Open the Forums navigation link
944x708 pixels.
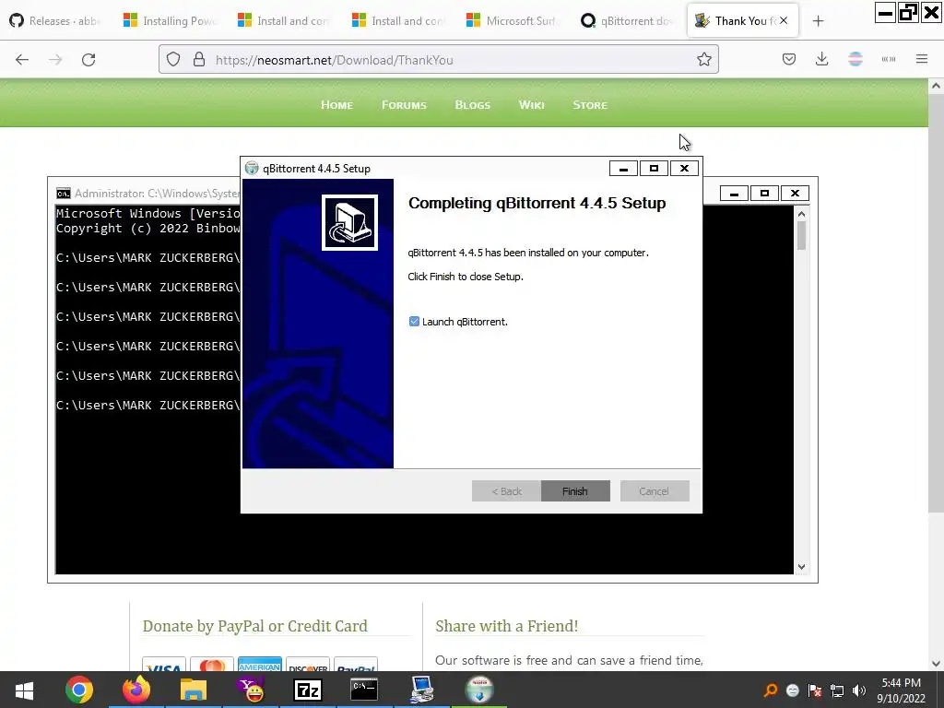point(404,105)
